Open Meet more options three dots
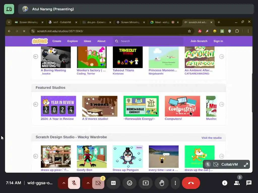The image size is (258, 193). click(175, 183)
